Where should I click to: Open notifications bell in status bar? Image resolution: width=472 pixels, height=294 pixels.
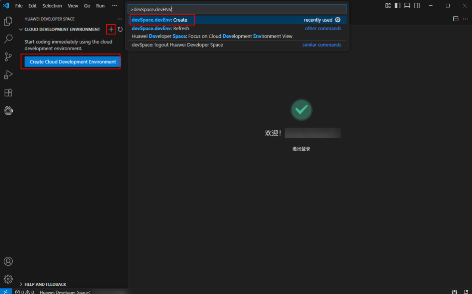coord(466,292)
